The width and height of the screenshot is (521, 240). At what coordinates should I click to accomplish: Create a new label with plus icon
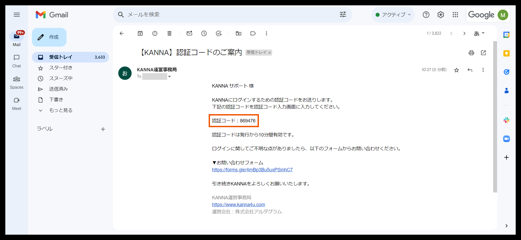(103, 129)
